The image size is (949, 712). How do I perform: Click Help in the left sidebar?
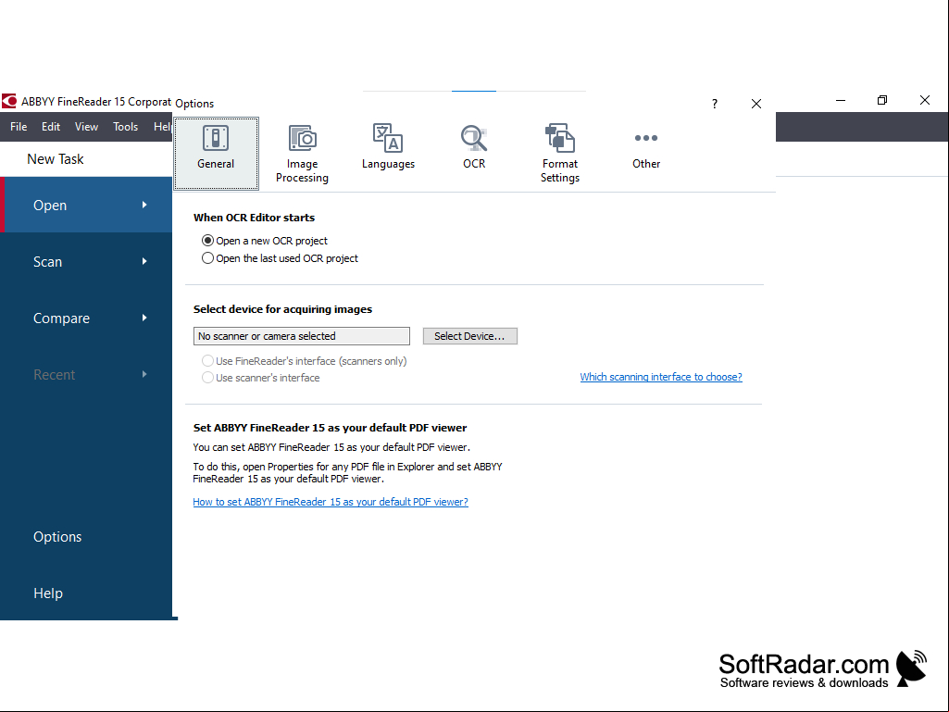point(48,593)
